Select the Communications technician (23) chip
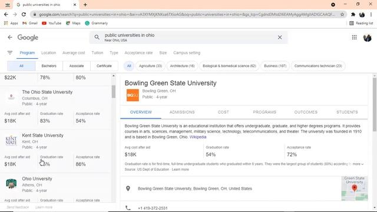Screen dimensions: 377x212 pyautogui.click(x=318, y=66)
